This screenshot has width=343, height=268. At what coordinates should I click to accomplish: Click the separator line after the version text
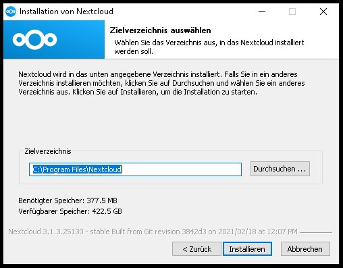(316, 232)
